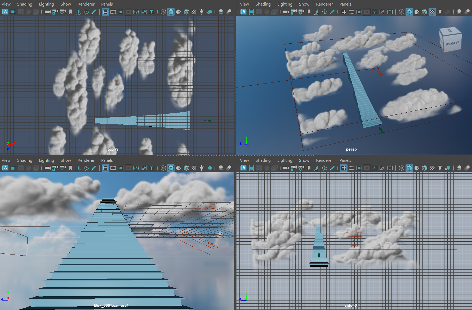Click 2D Pan/Zoom icon in the persp panel
This screenshot has width=472, height=310.
pyautogui.click(x=324, y=12)
